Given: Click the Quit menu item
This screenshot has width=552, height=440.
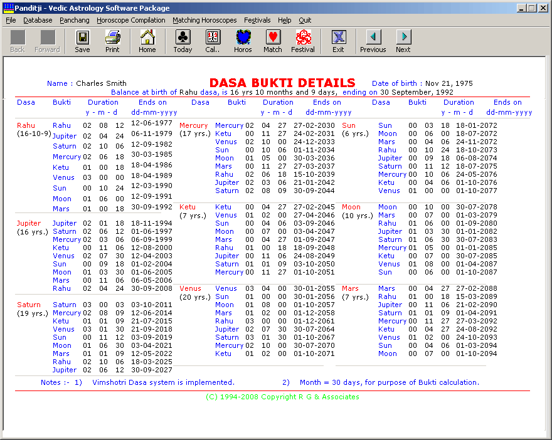Looking at the screenshot, I should [305, 20].
